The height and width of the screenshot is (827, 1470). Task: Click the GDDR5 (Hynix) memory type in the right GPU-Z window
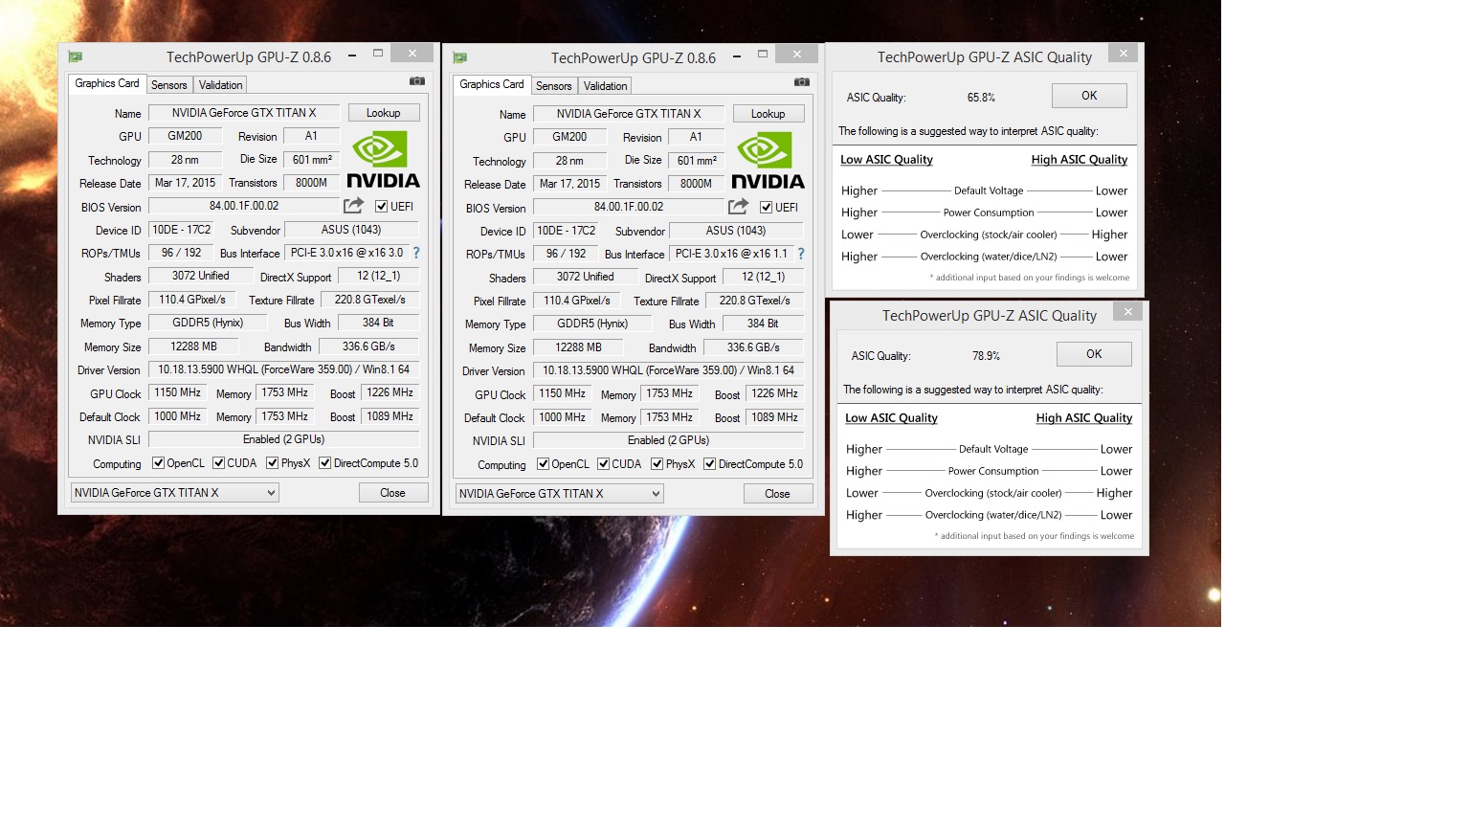[593, 324]
